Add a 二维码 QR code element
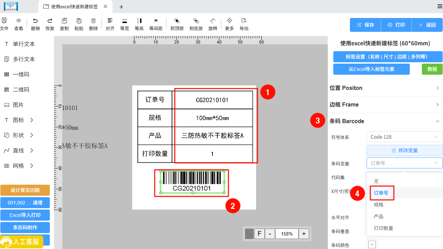The height and width of the screenshot is (249, 443). click(17, 90)
